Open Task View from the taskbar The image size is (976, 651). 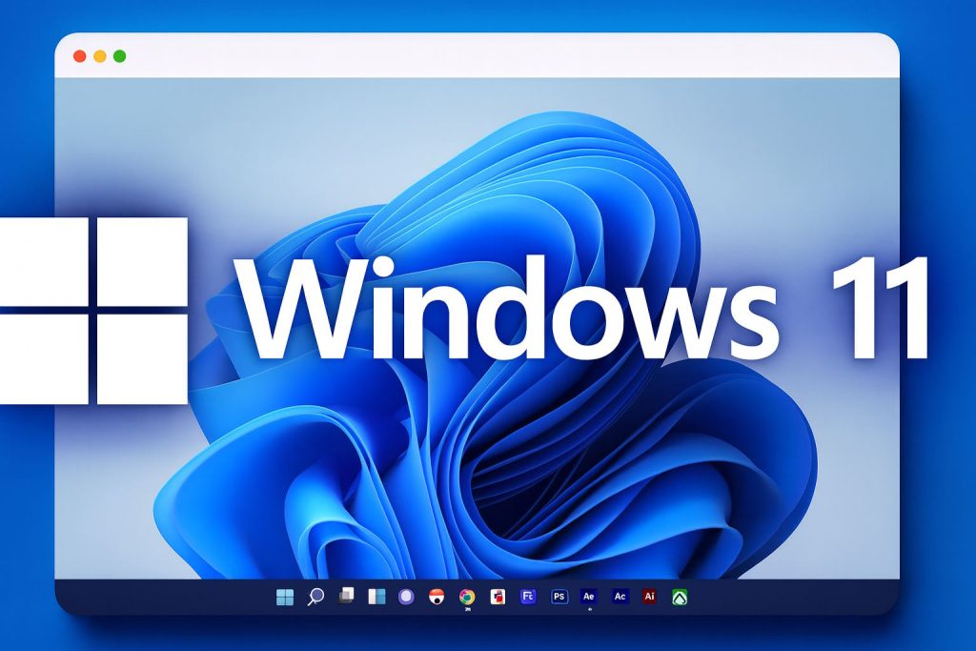[347, 596]
